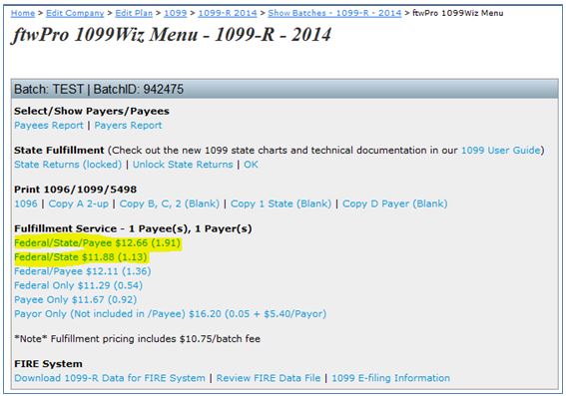Select Payor Only $16.20 option
Image resolution: width=566 pixels, height=396 pixels.
pos(170,314)
